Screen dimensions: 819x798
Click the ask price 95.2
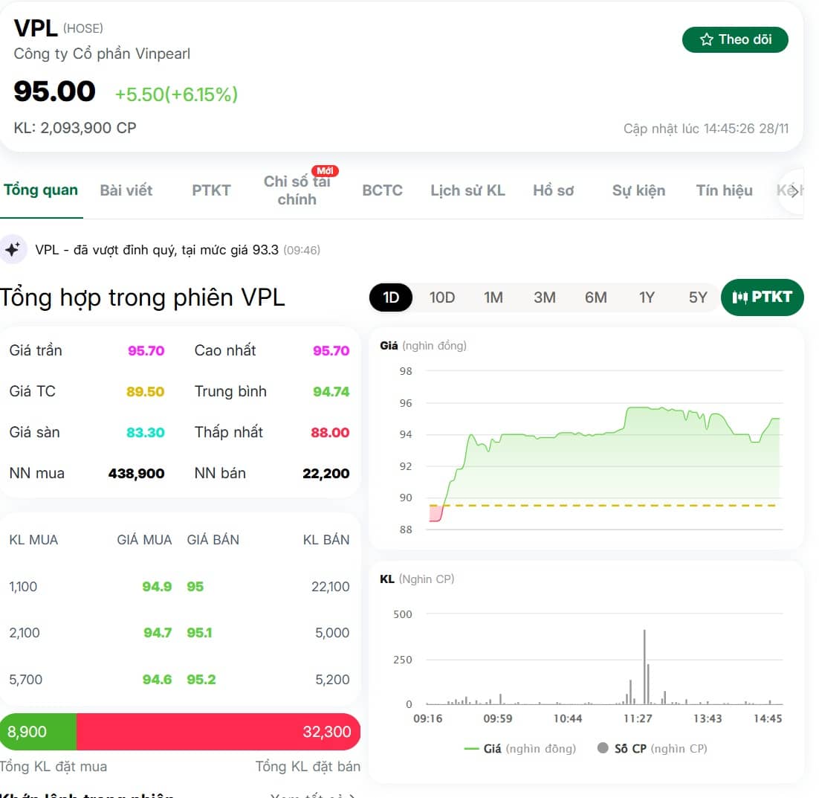pos(201,679)
